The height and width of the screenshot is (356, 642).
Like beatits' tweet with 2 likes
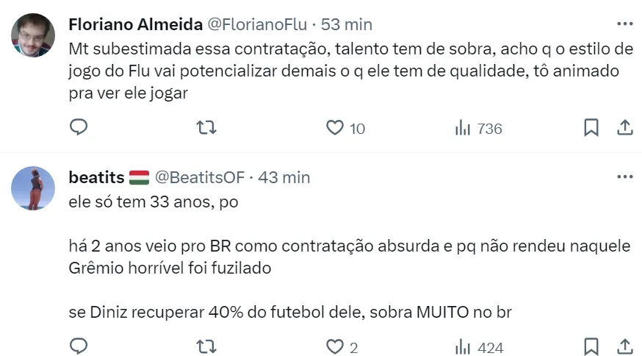335,346
